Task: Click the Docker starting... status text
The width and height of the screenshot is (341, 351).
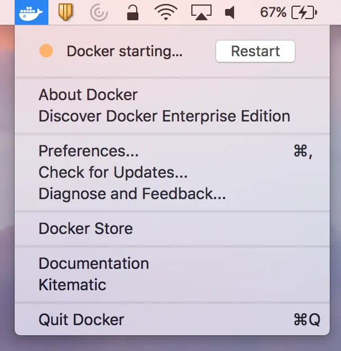Action: (124, 51)
